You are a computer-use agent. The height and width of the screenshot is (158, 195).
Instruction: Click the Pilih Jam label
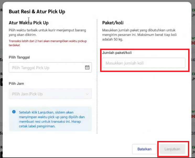(16, 83)
